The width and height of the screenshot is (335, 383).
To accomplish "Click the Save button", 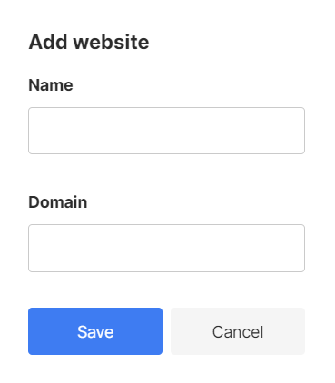I will coord(95,331).
